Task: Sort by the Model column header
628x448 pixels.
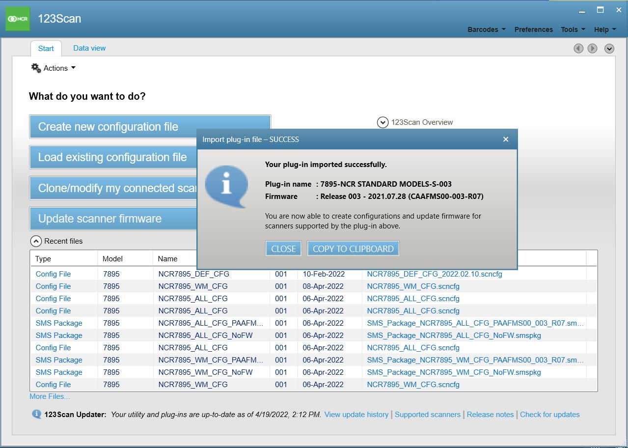Action: tap(125, 259)
